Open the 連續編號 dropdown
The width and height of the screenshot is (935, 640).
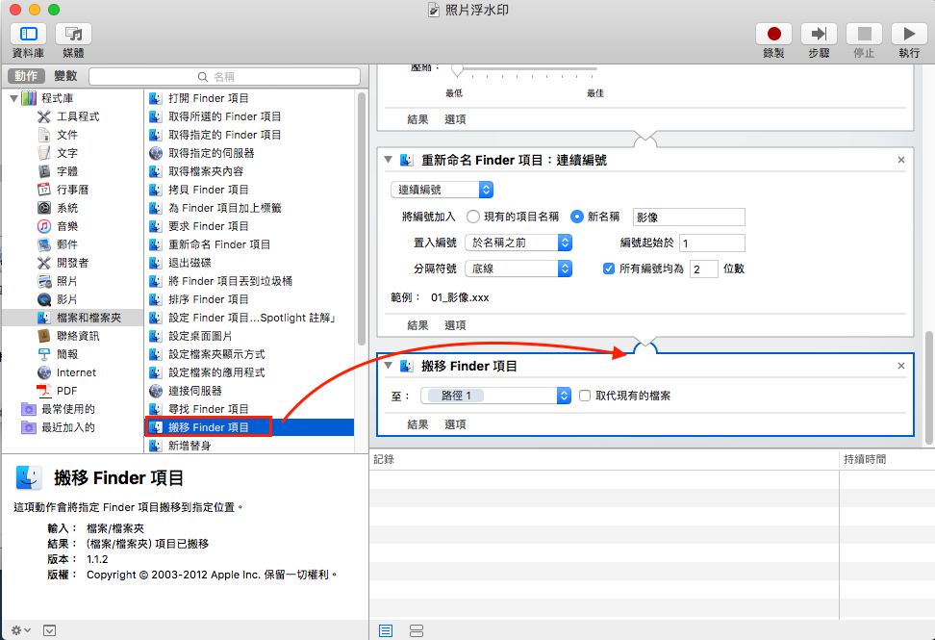click(x=441, y=190)
